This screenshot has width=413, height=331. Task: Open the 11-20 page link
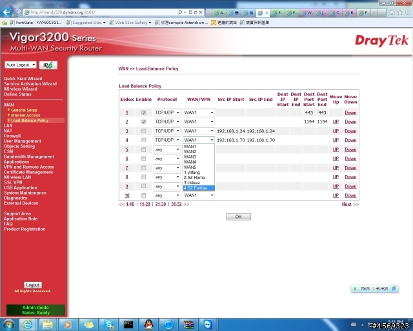point(145,204)
